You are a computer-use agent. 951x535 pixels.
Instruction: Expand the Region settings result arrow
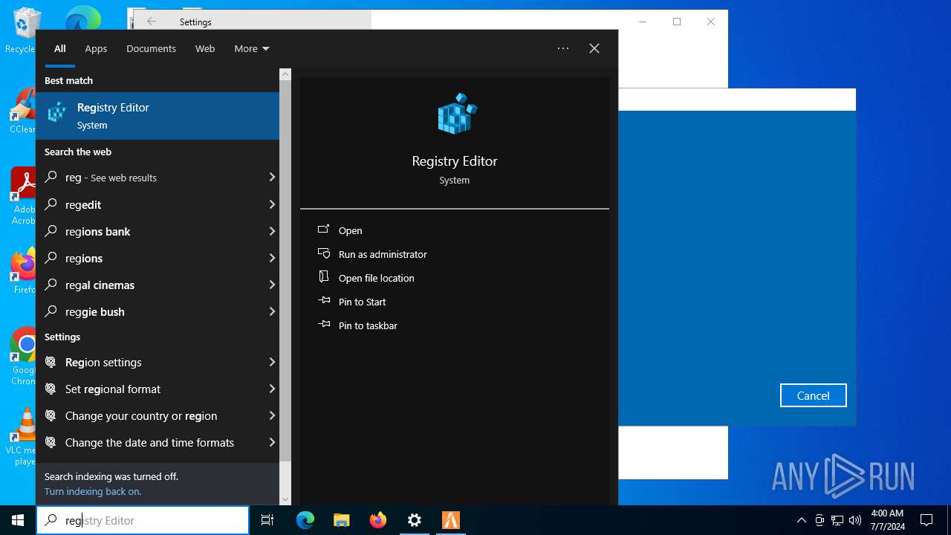(x=272, y=362)
